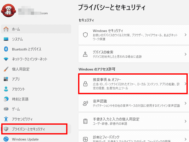Click the Wi-Fi network icon in sidebar

point(6,59)
